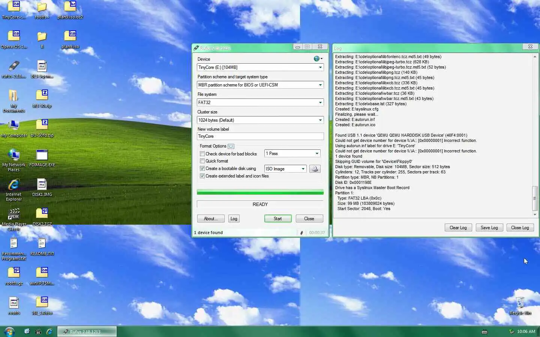Image resolution: width=540 pixels, height=337 pixels.
Task: Click the Start orb on taskbar
Action: [9, 331]
